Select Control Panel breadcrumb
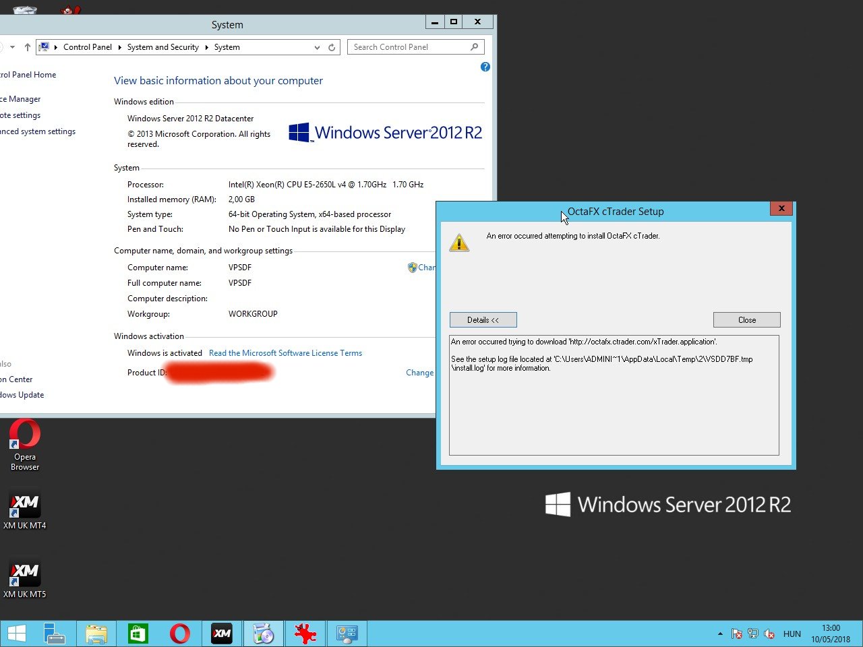The height and width of the screenshot is (647, 863). coord(88,47)
